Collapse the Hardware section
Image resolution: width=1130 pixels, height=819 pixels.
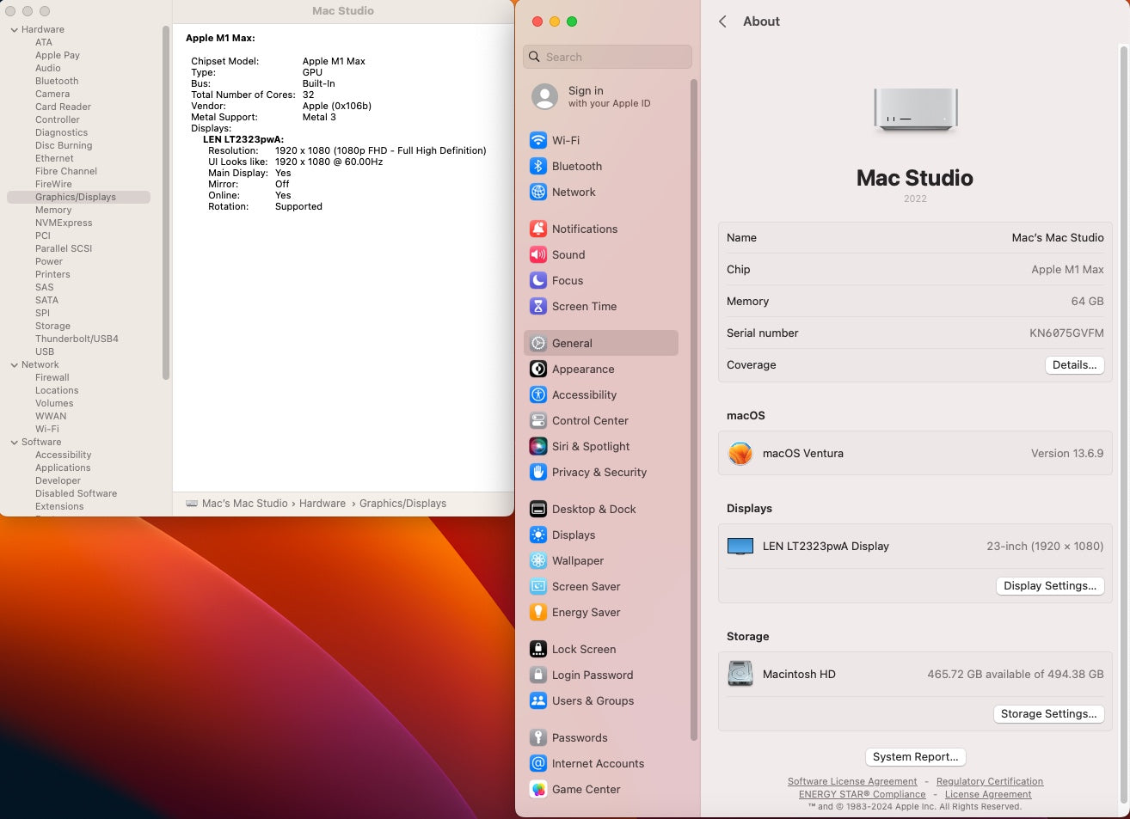pyautogui.click(x=15, y=28)
